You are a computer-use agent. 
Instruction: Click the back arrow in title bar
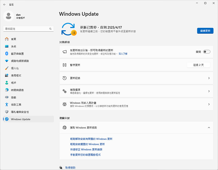tap(4, 4)
